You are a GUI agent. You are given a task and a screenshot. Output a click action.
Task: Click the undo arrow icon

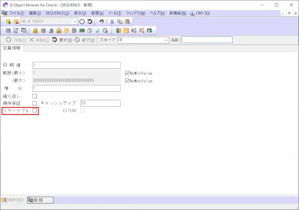click(102, 22)
